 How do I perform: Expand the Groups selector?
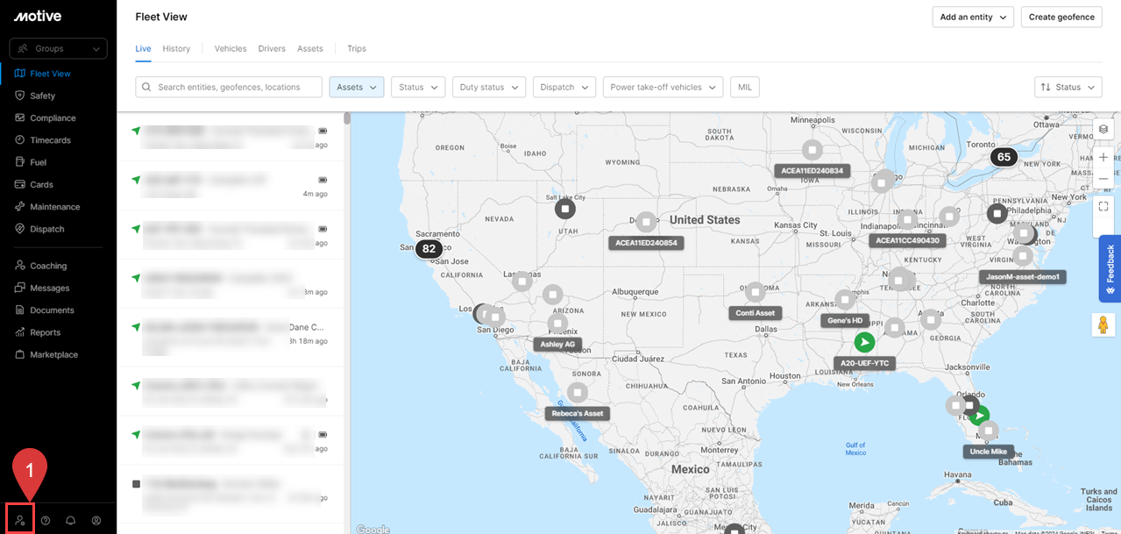(58, 48)
